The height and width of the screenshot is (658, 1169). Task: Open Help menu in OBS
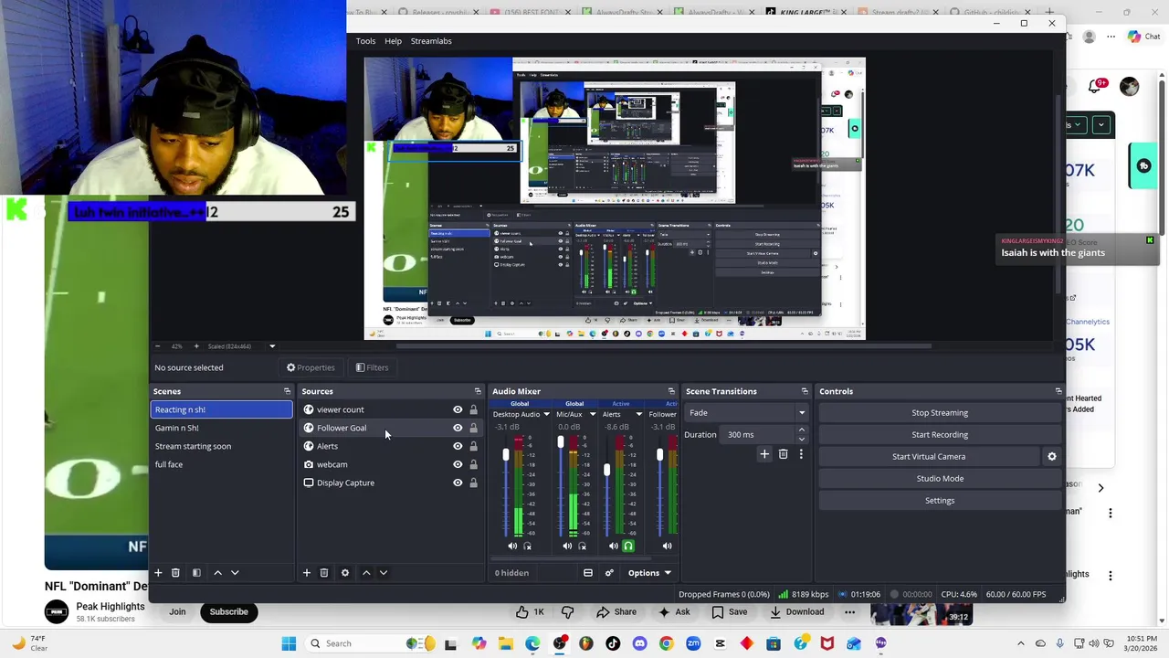393,41
